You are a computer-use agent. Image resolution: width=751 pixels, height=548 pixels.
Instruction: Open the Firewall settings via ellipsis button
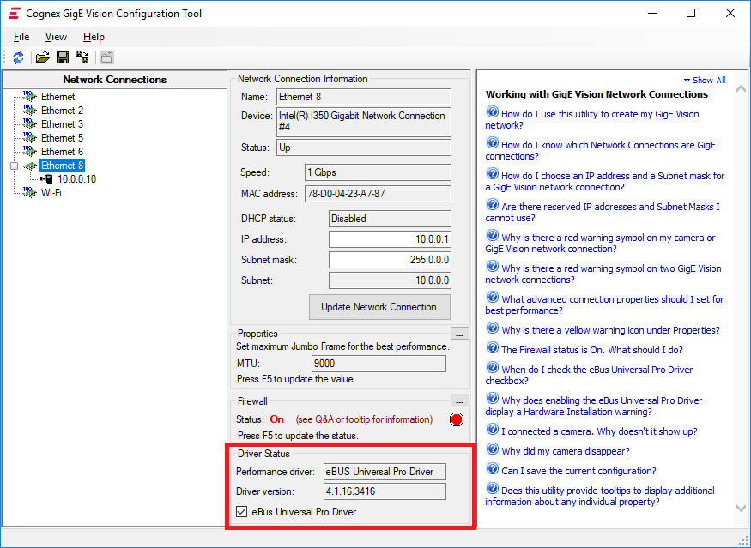click(x=460, y=400)
